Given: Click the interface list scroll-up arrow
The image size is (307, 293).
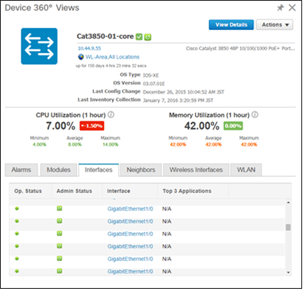Looking at the screenshot, I should (x=288, y=202).
